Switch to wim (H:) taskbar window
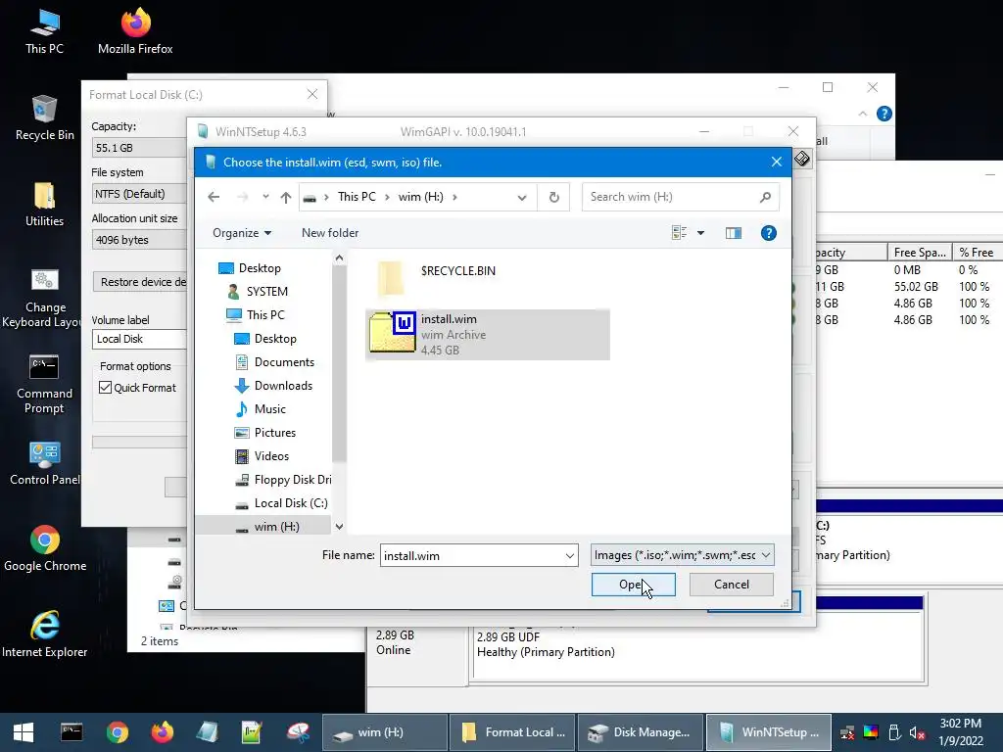This screenshot has height=752, width=1003. (384, 732)
